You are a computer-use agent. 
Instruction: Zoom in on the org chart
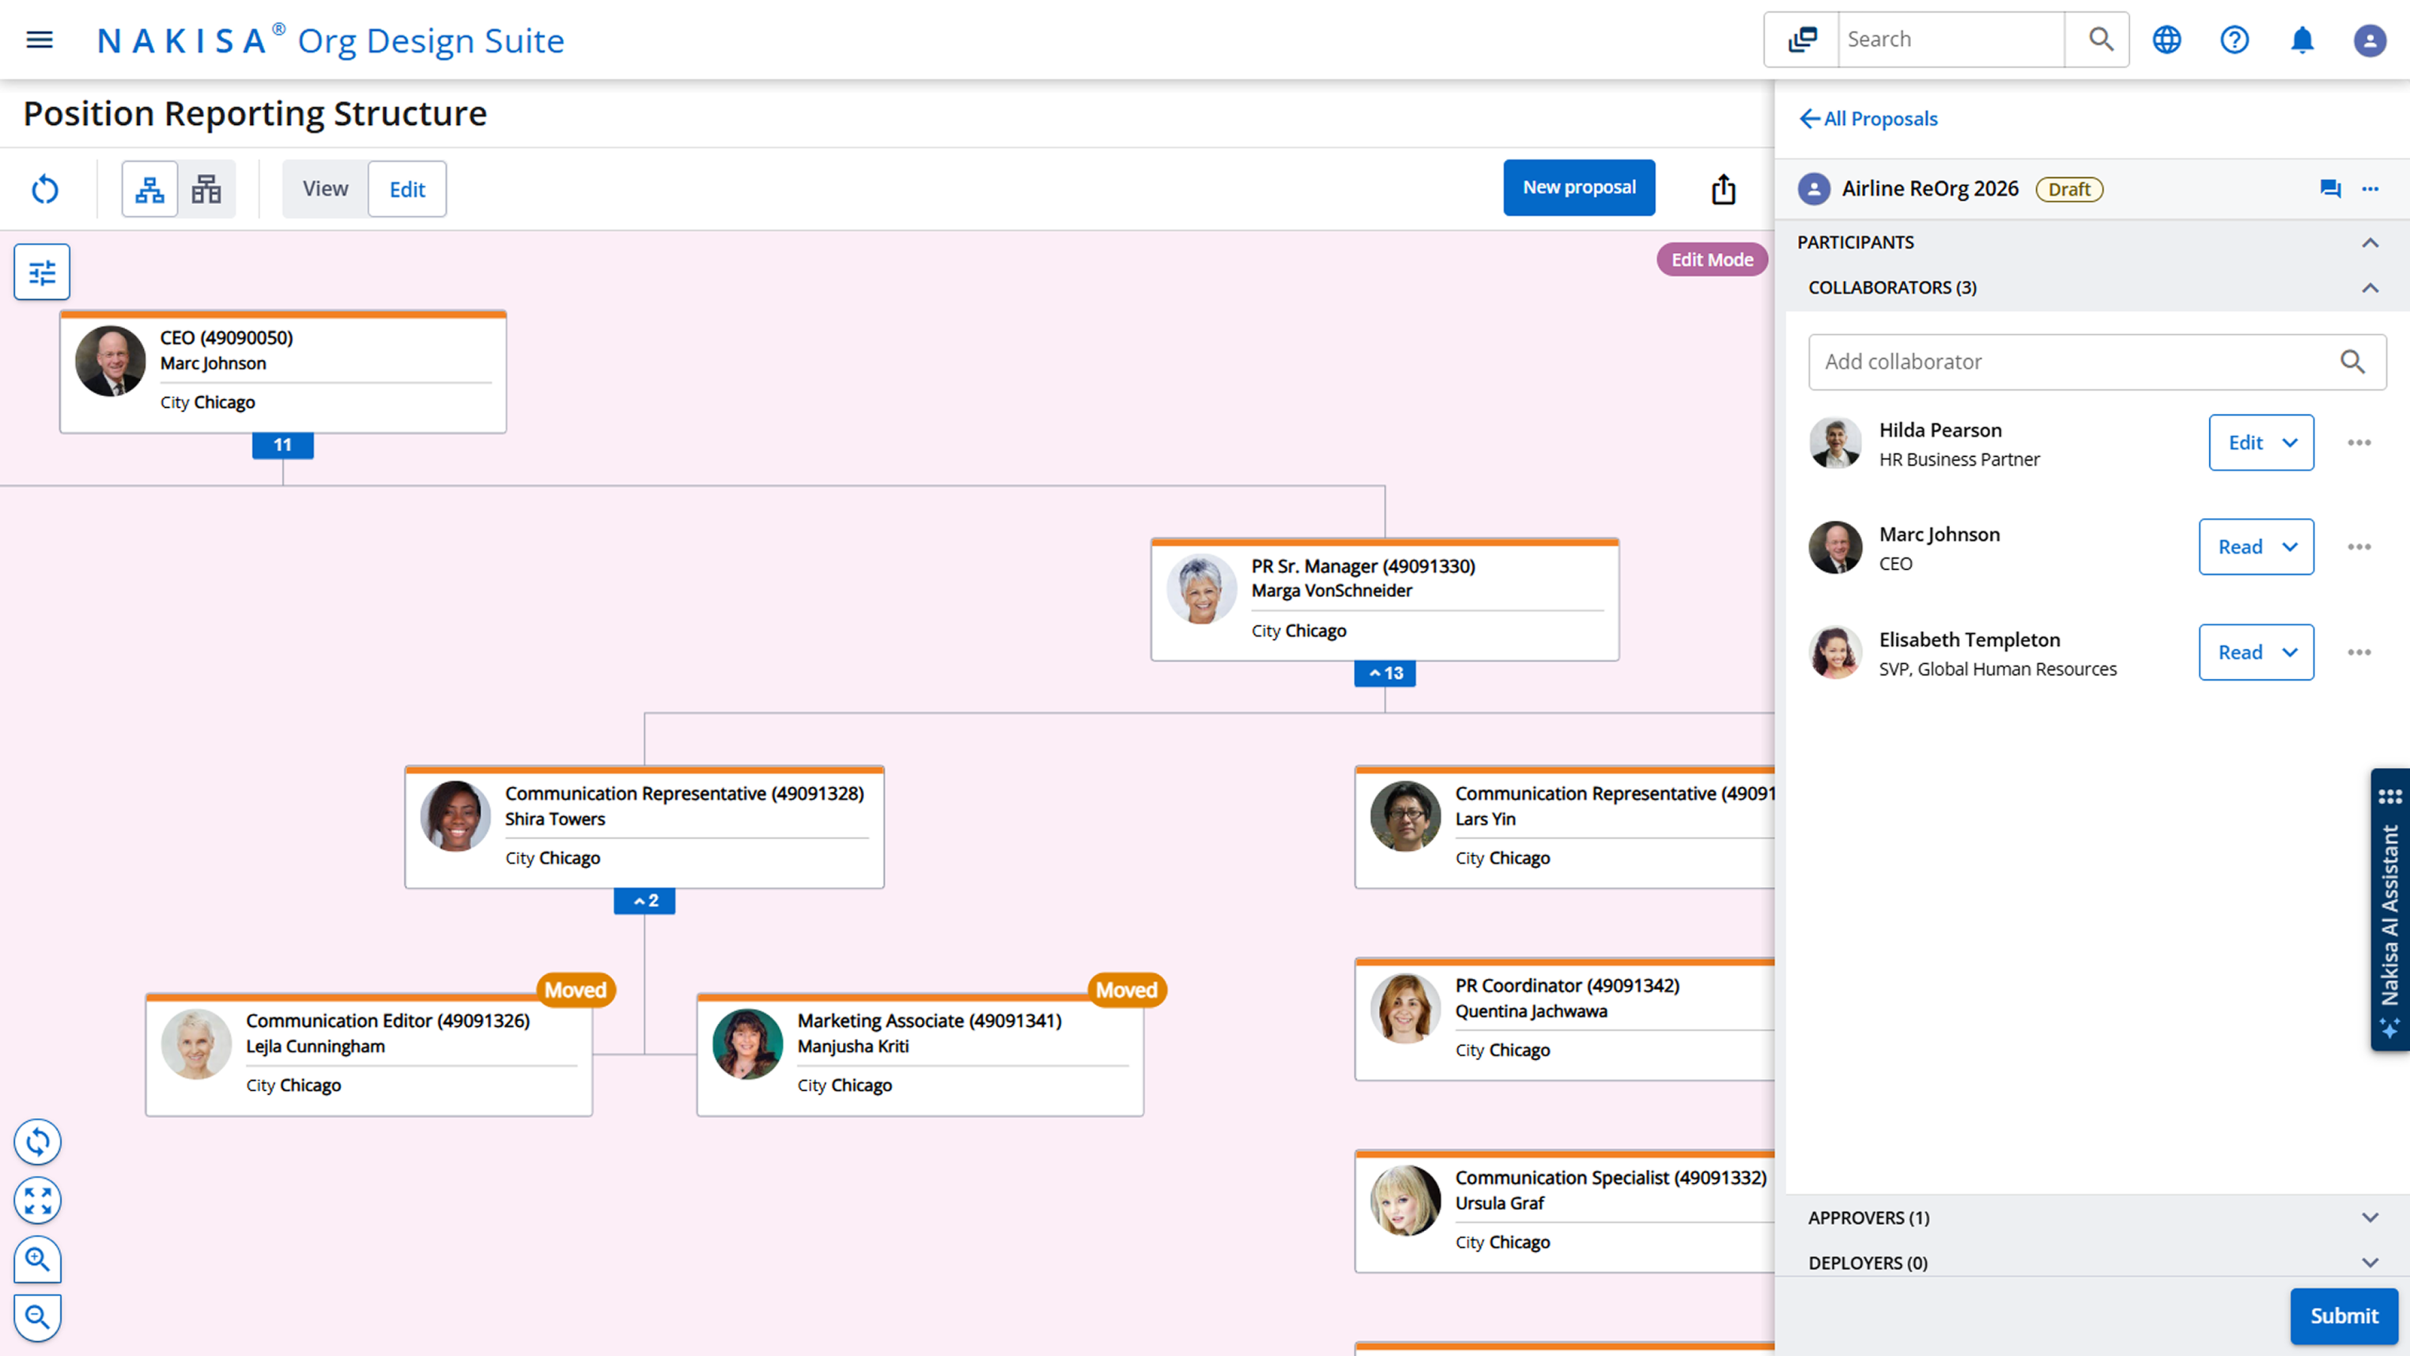[x=37, y=1260]
